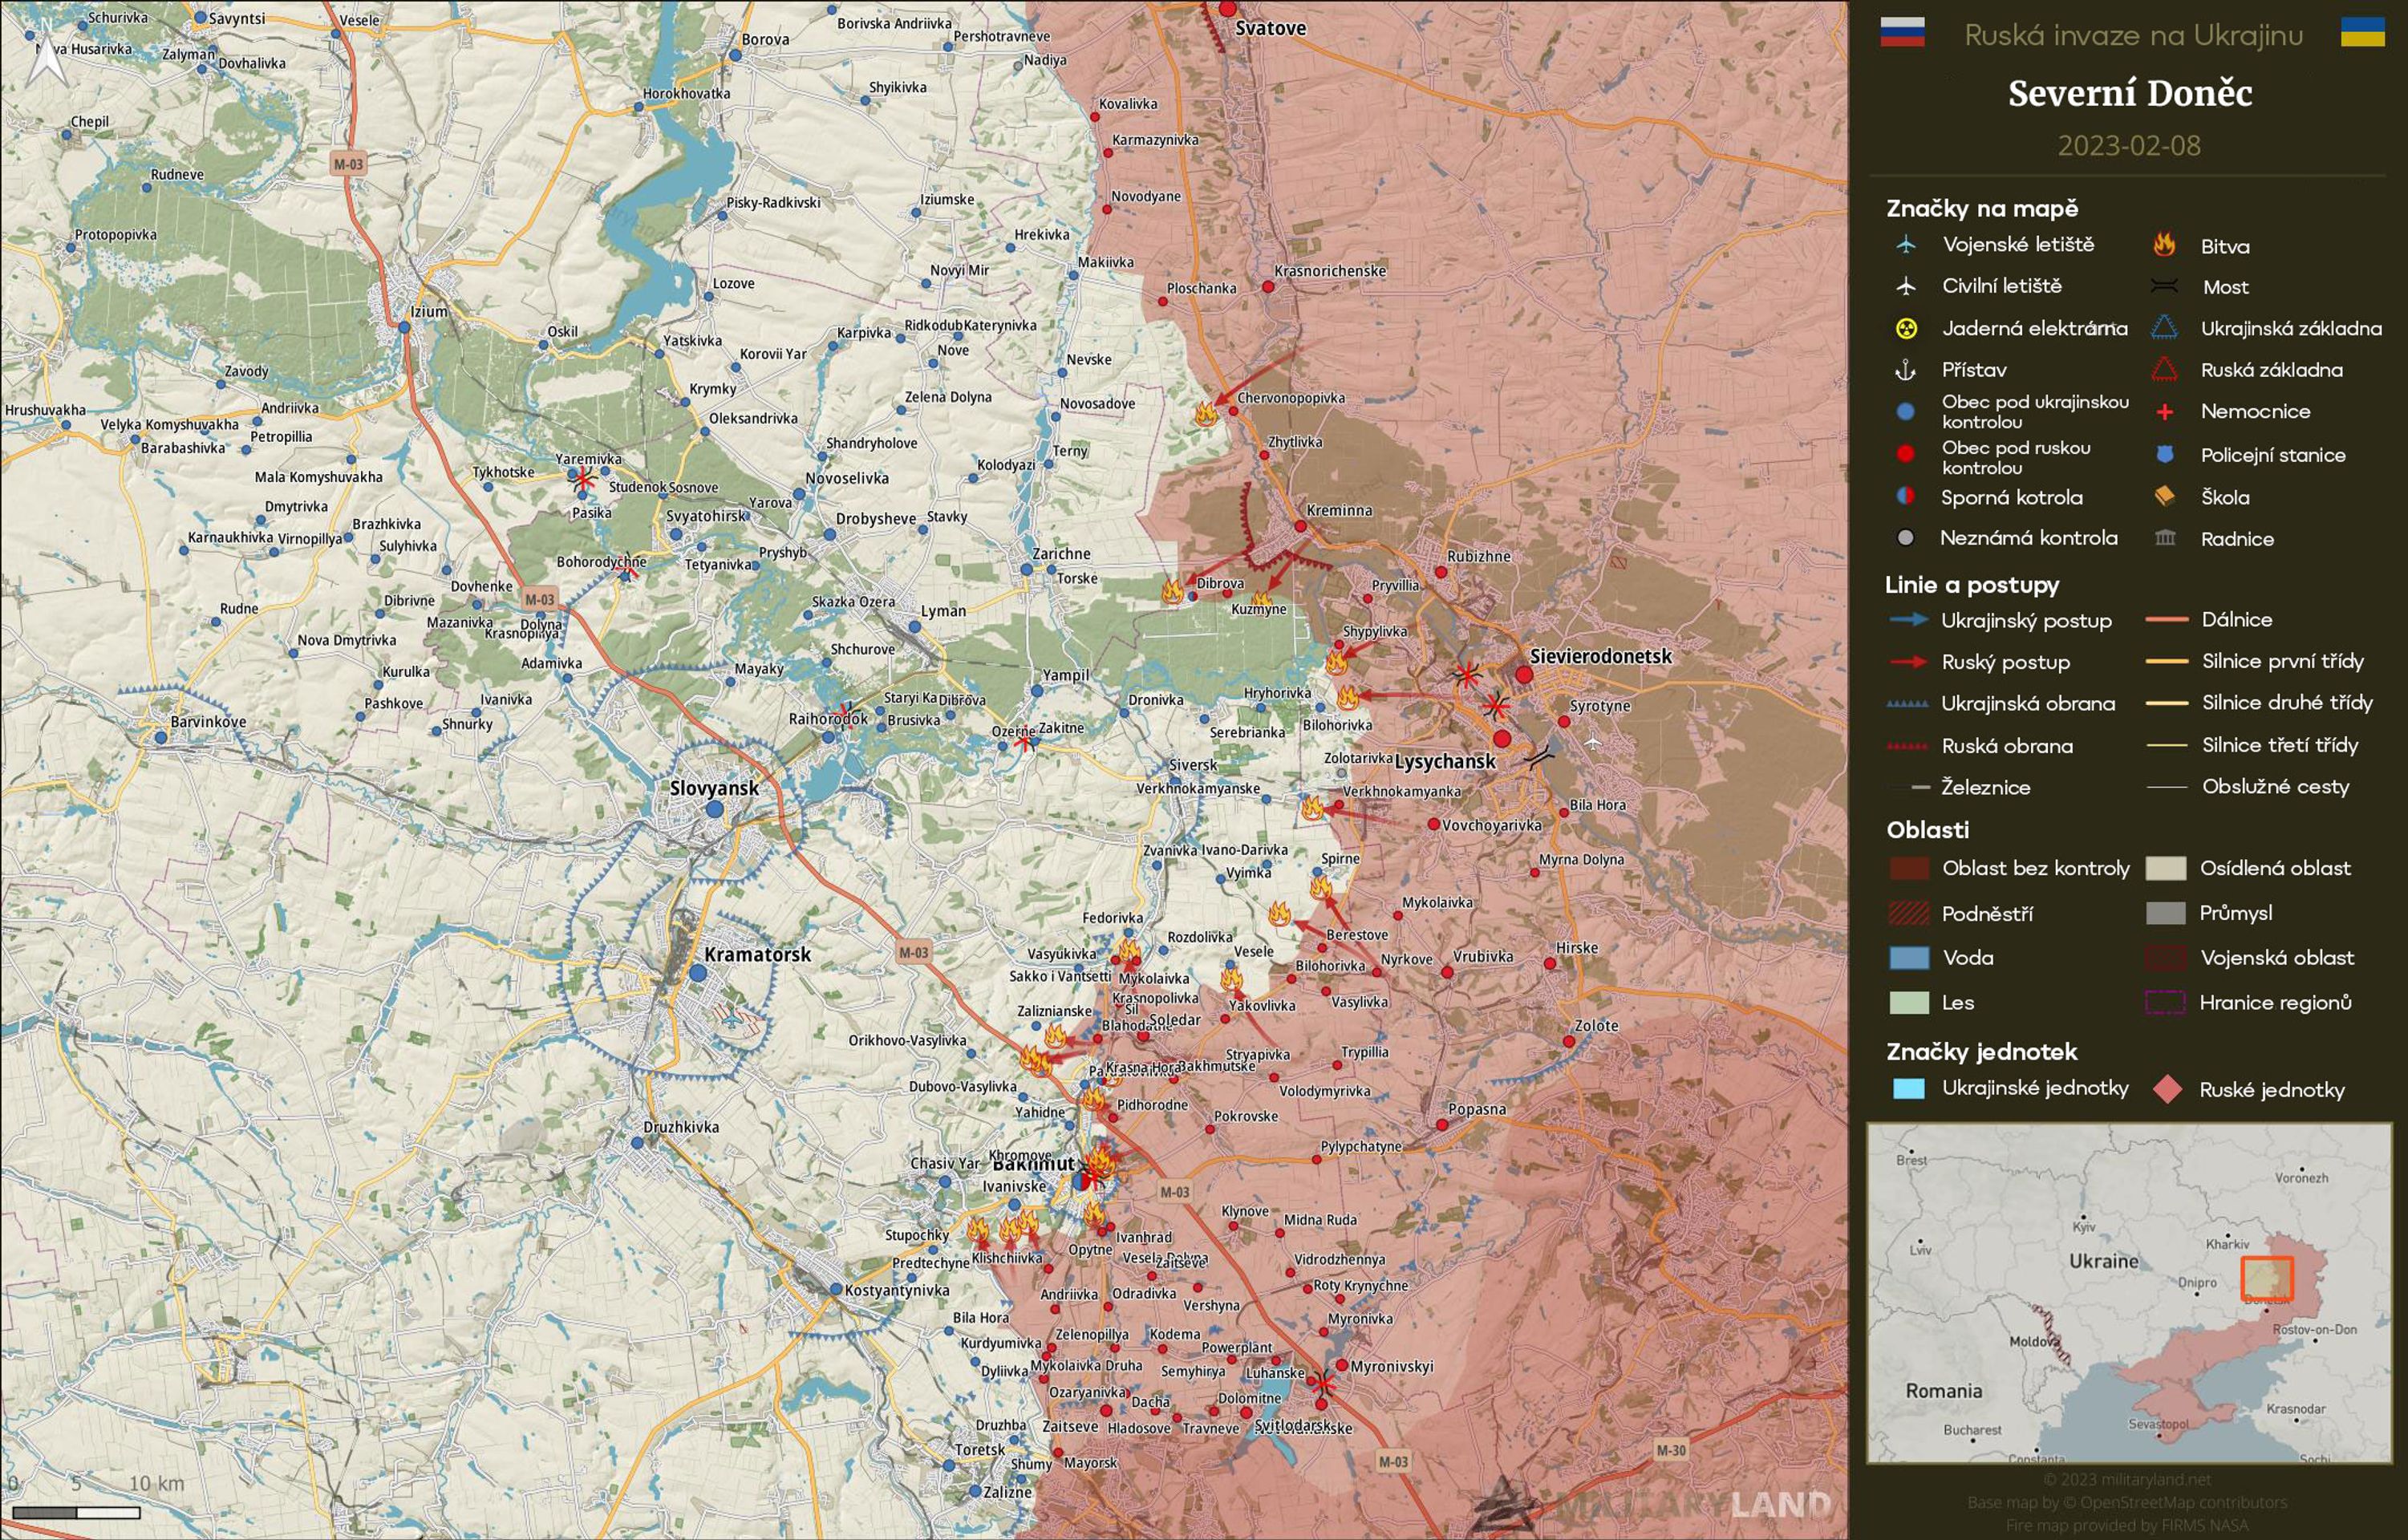Click the 'Značky na mapě' section heading
Viewport: 2408px width, 1540px height.
(1982, 208)
